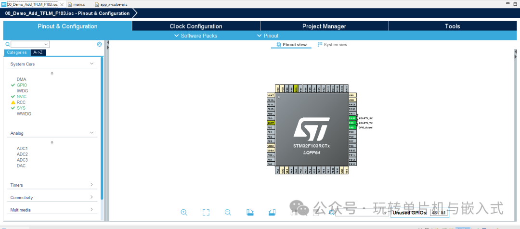Click the PA13 pin on the chip

tap(352, 104)
